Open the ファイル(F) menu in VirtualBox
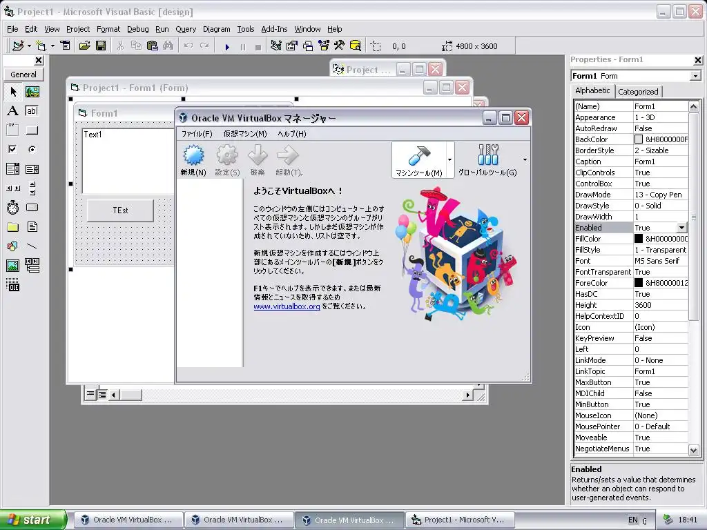The width and height of the screenshot is (707, 530). (197, 134)
